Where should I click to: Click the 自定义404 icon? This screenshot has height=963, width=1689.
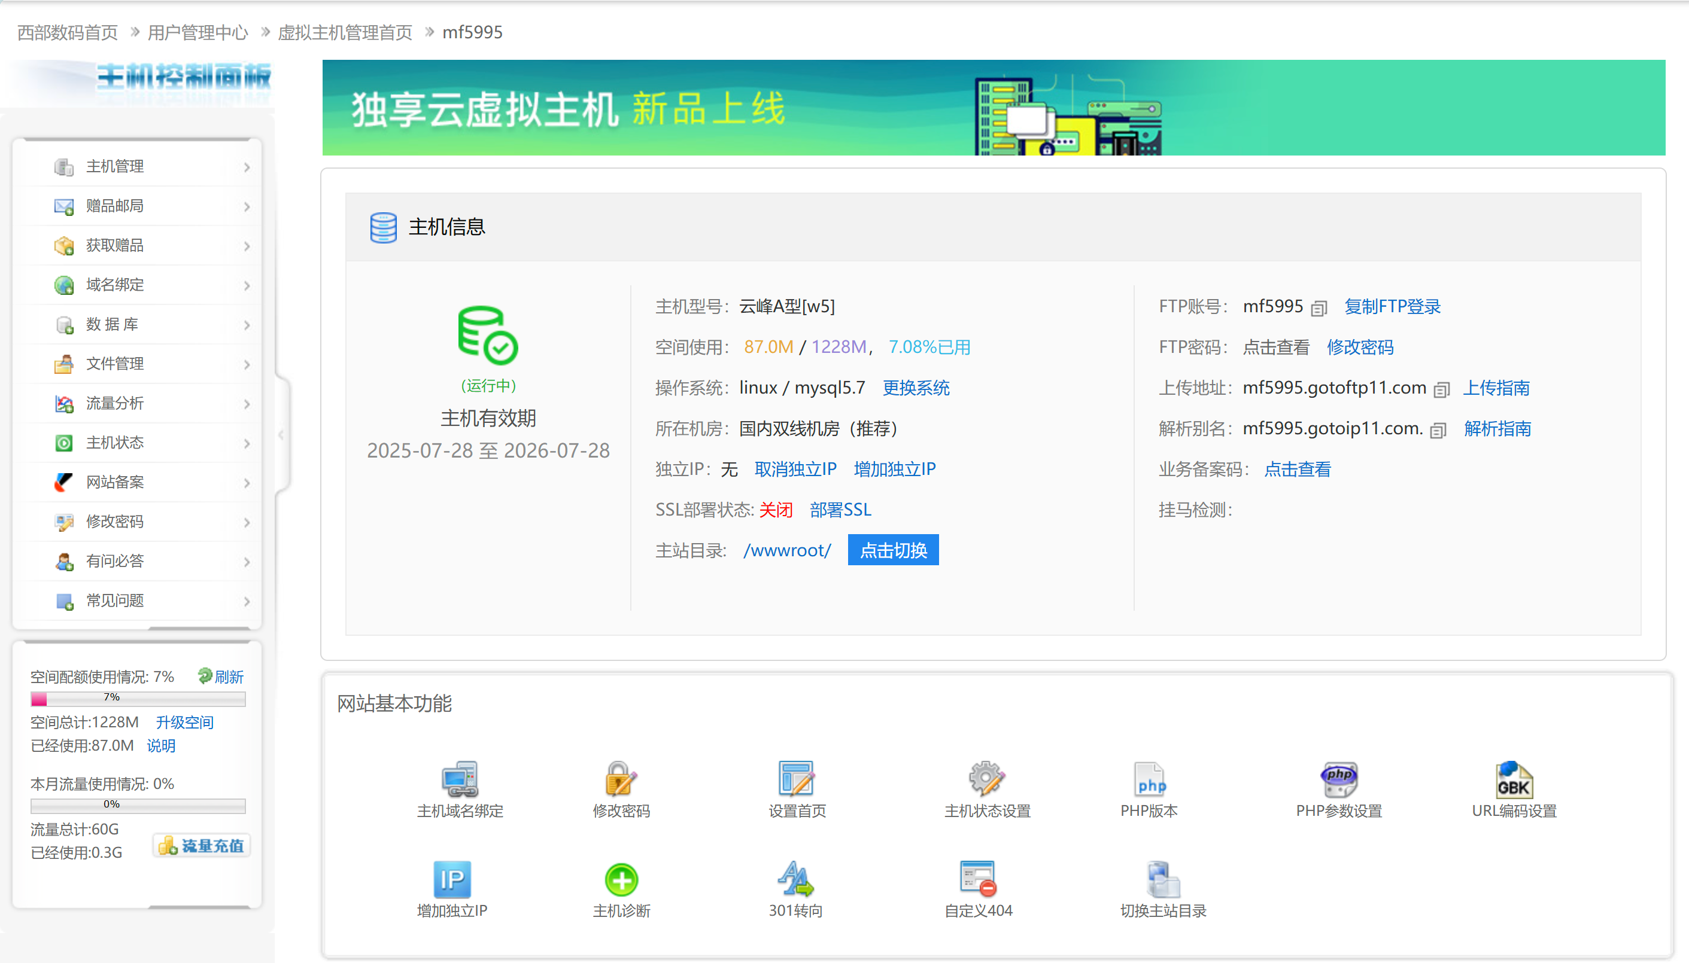coord(977,879)
